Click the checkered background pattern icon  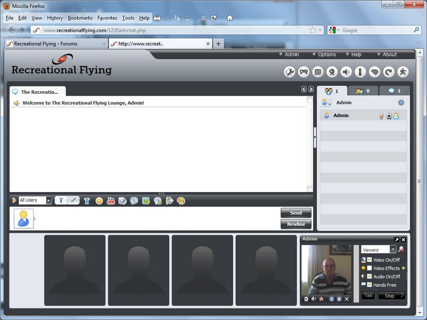(318, 72)
